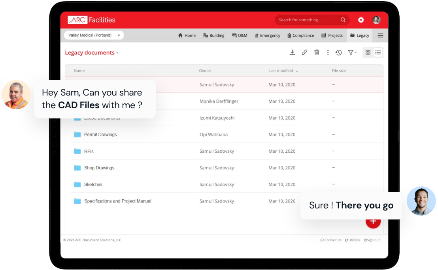Go to the Home tab
The height and width of the screenshot is (270, 438).
tap(187, 36)
